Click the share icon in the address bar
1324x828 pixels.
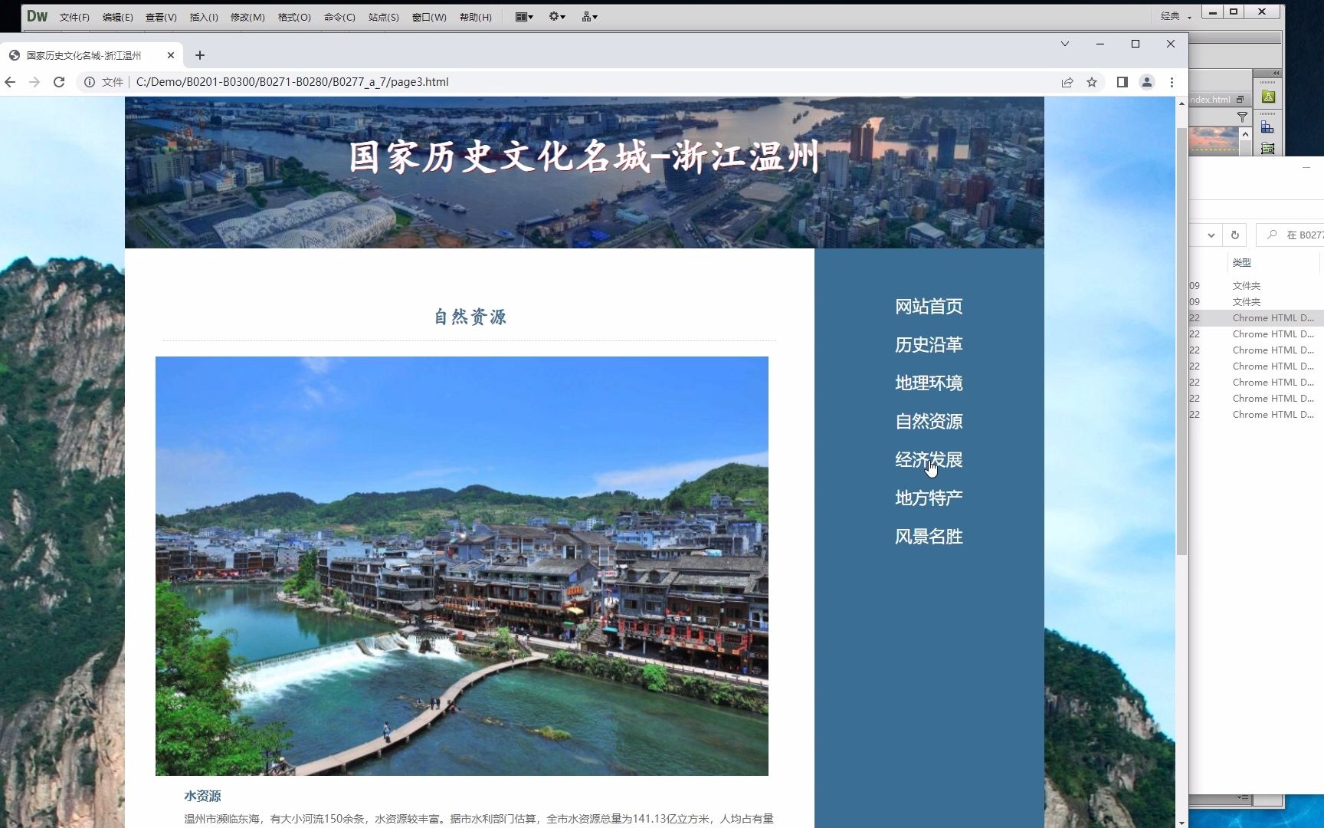[x=1067, y=82]
